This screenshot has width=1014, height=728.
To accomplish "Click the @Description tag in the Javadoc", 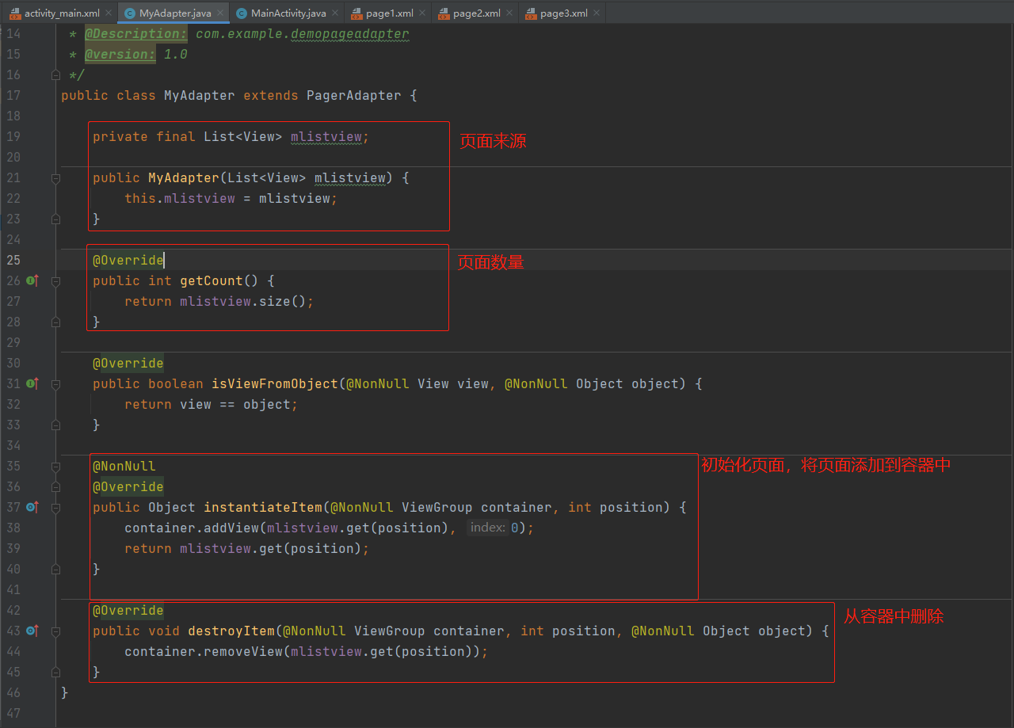I will [136, 33].
